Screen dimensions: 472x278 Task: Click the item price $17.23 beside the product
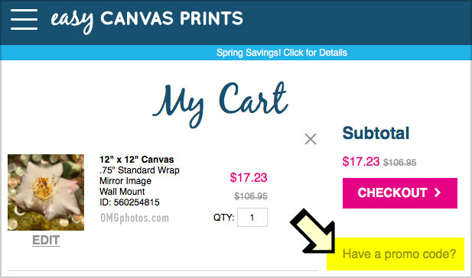pos(249,177)
